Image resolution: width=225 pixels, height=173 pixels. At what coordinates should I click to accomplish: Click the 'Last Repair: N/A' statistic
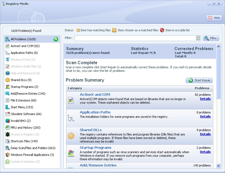pos(143,53)
